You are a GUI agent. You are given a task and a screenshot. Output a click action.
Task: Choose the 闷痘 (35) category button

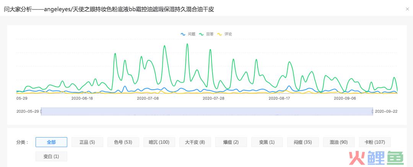303,142
